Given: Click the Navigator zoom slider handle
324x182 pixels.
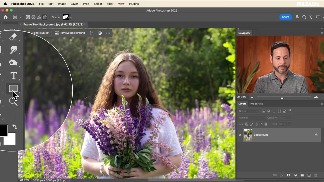Looking at the screenshot, I should pos(282,98).
